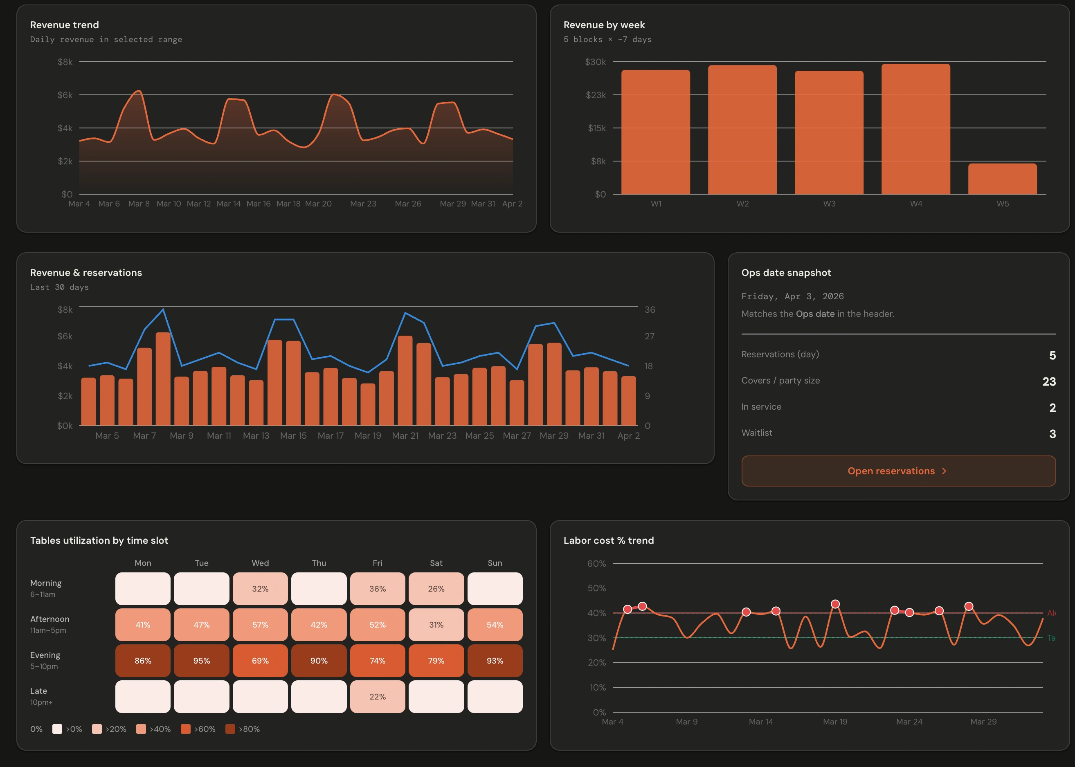Click the 93% Sunday evening heatmap cell
The height and width of the screenshot is (767, 1075).
coord(495,661)
